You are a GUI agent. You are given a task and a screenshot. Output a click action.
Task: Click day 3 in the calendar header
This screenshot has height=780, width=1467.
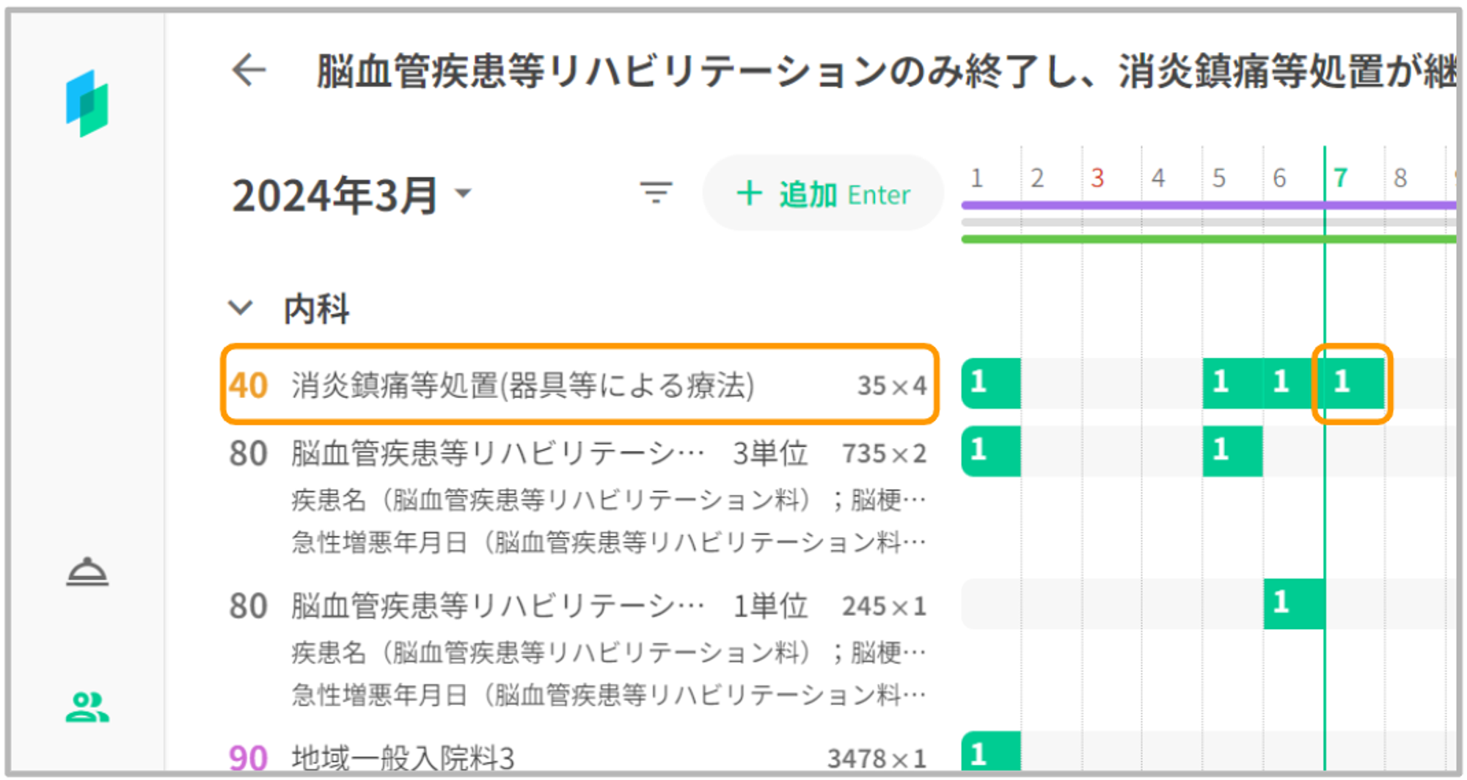[1097, 178]
